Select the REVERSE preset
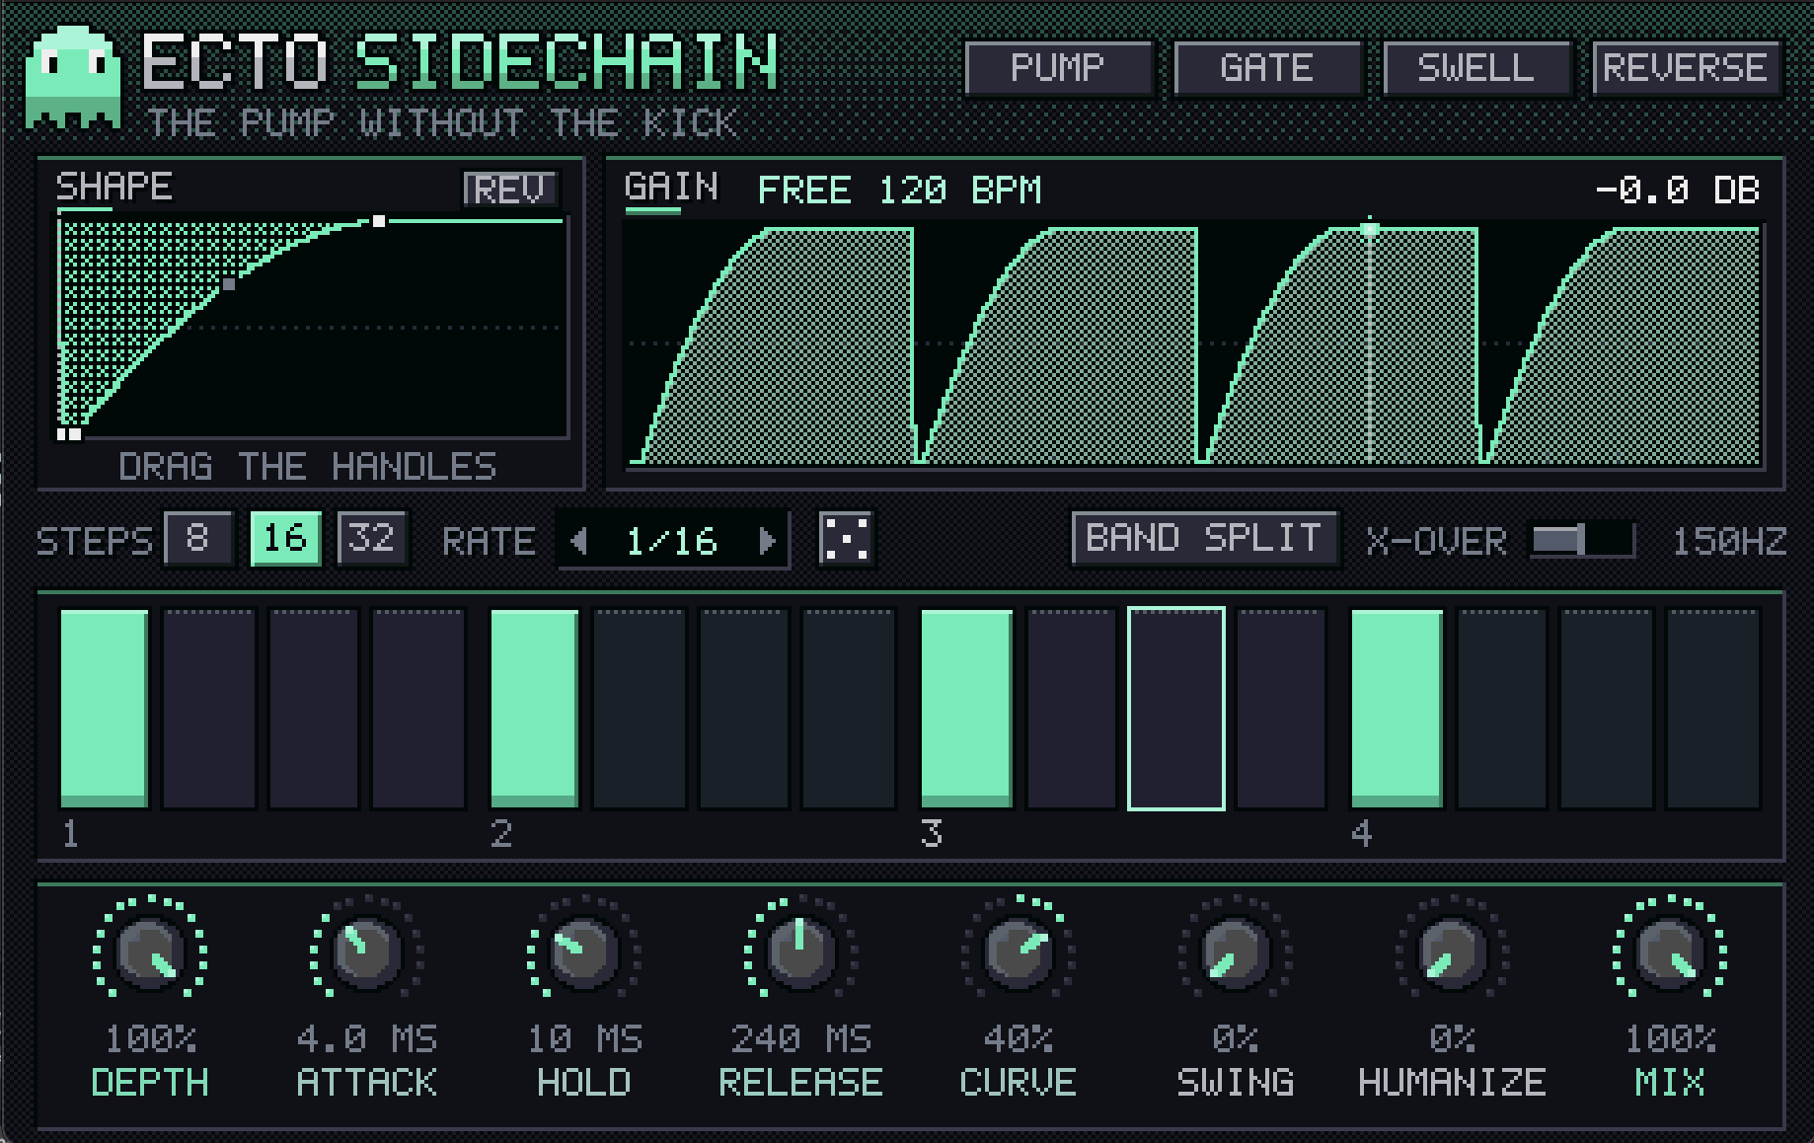 point(1686,68)
